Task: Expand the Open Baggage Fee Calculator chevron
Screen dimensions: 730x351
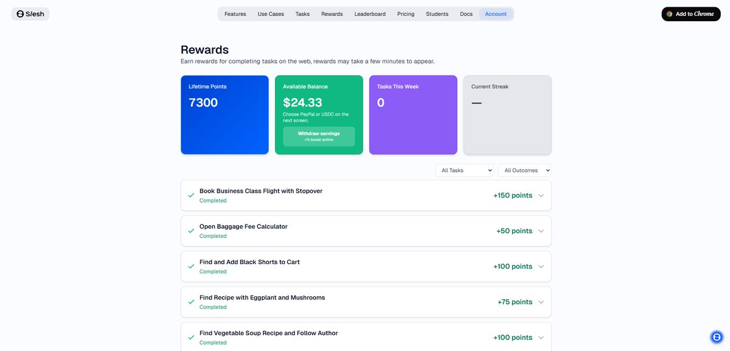Action: tap(541, 231)
